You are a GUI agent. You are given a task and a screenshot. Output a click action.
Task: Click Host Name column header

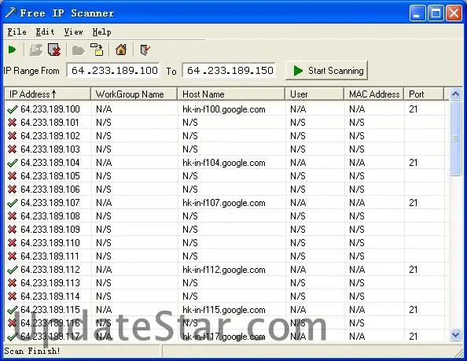click(x=231, y=94)
